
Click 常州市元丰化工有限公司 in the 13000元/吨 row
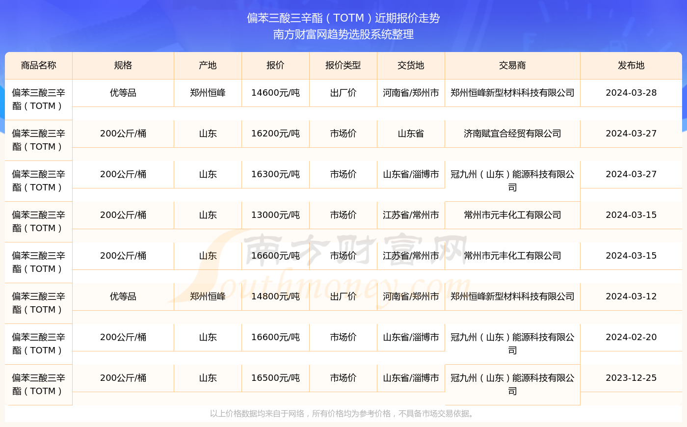coord(512,215)
